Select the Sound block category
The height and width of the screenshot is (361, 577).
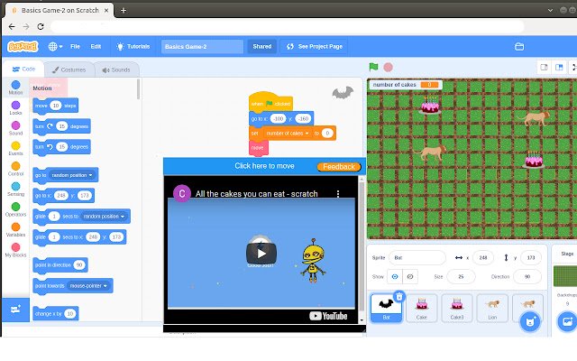point(15,128)
